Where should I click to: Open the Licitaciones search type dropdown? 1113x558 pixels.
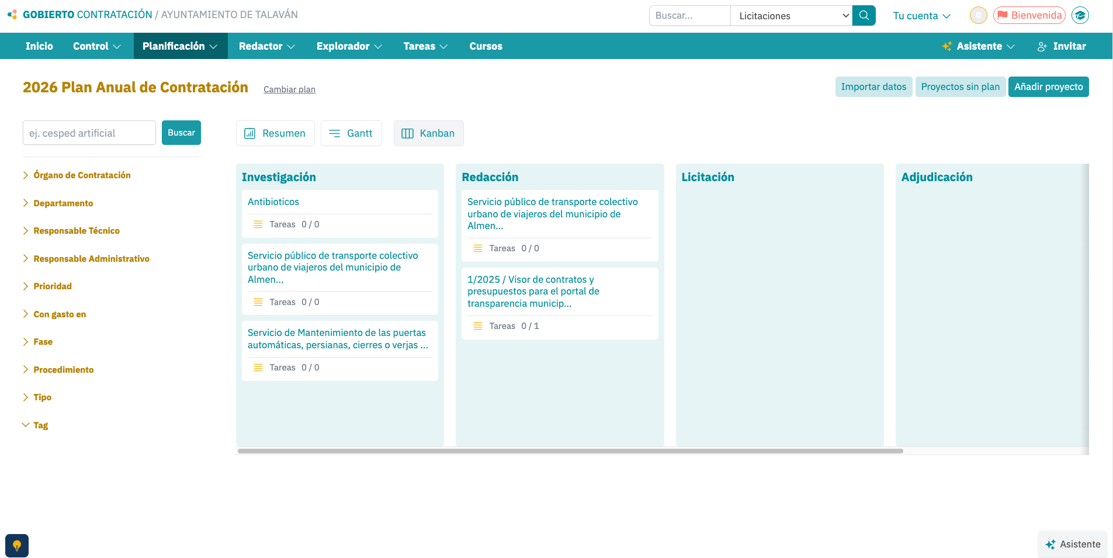(x=791, y=16)
